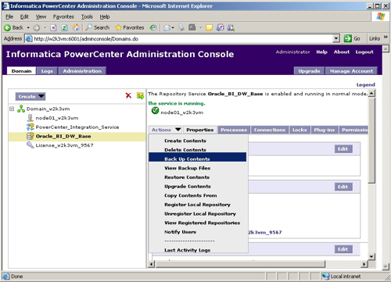Image resolution: width=391 pixels, height=282 pixels.
Task: Click the PowerCenter_Integration_Service icon
Action: [x=30, y=127]
